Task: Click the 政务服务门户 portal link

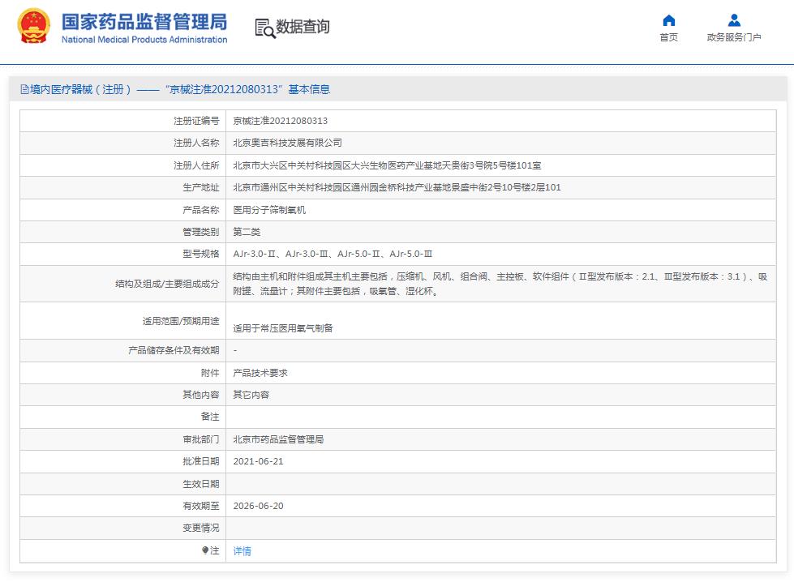Action: click(x=734, y=36)
